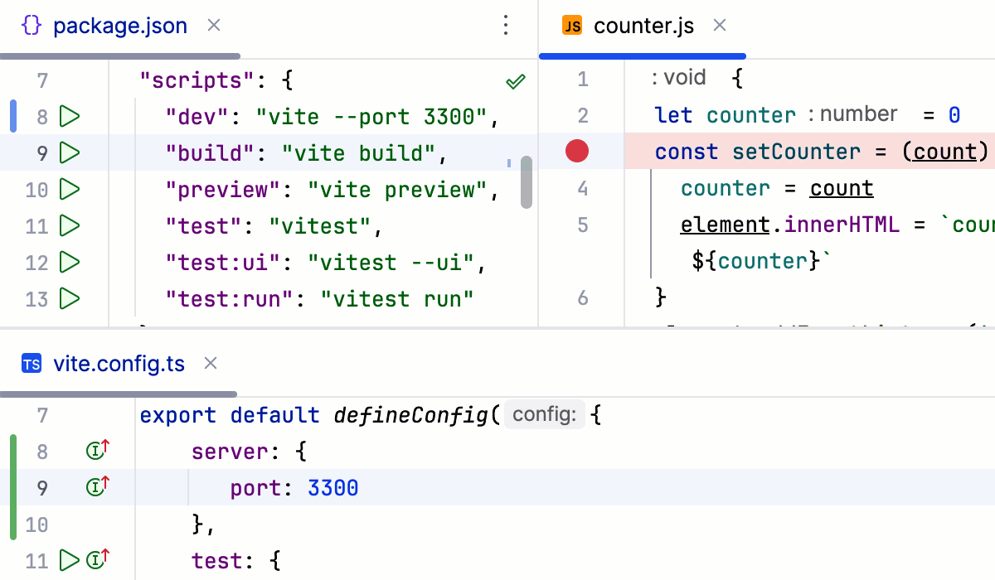995x580 pixels.
Task: Click the green inspections checkmark in package.json
Action: (x=515, y=81)
